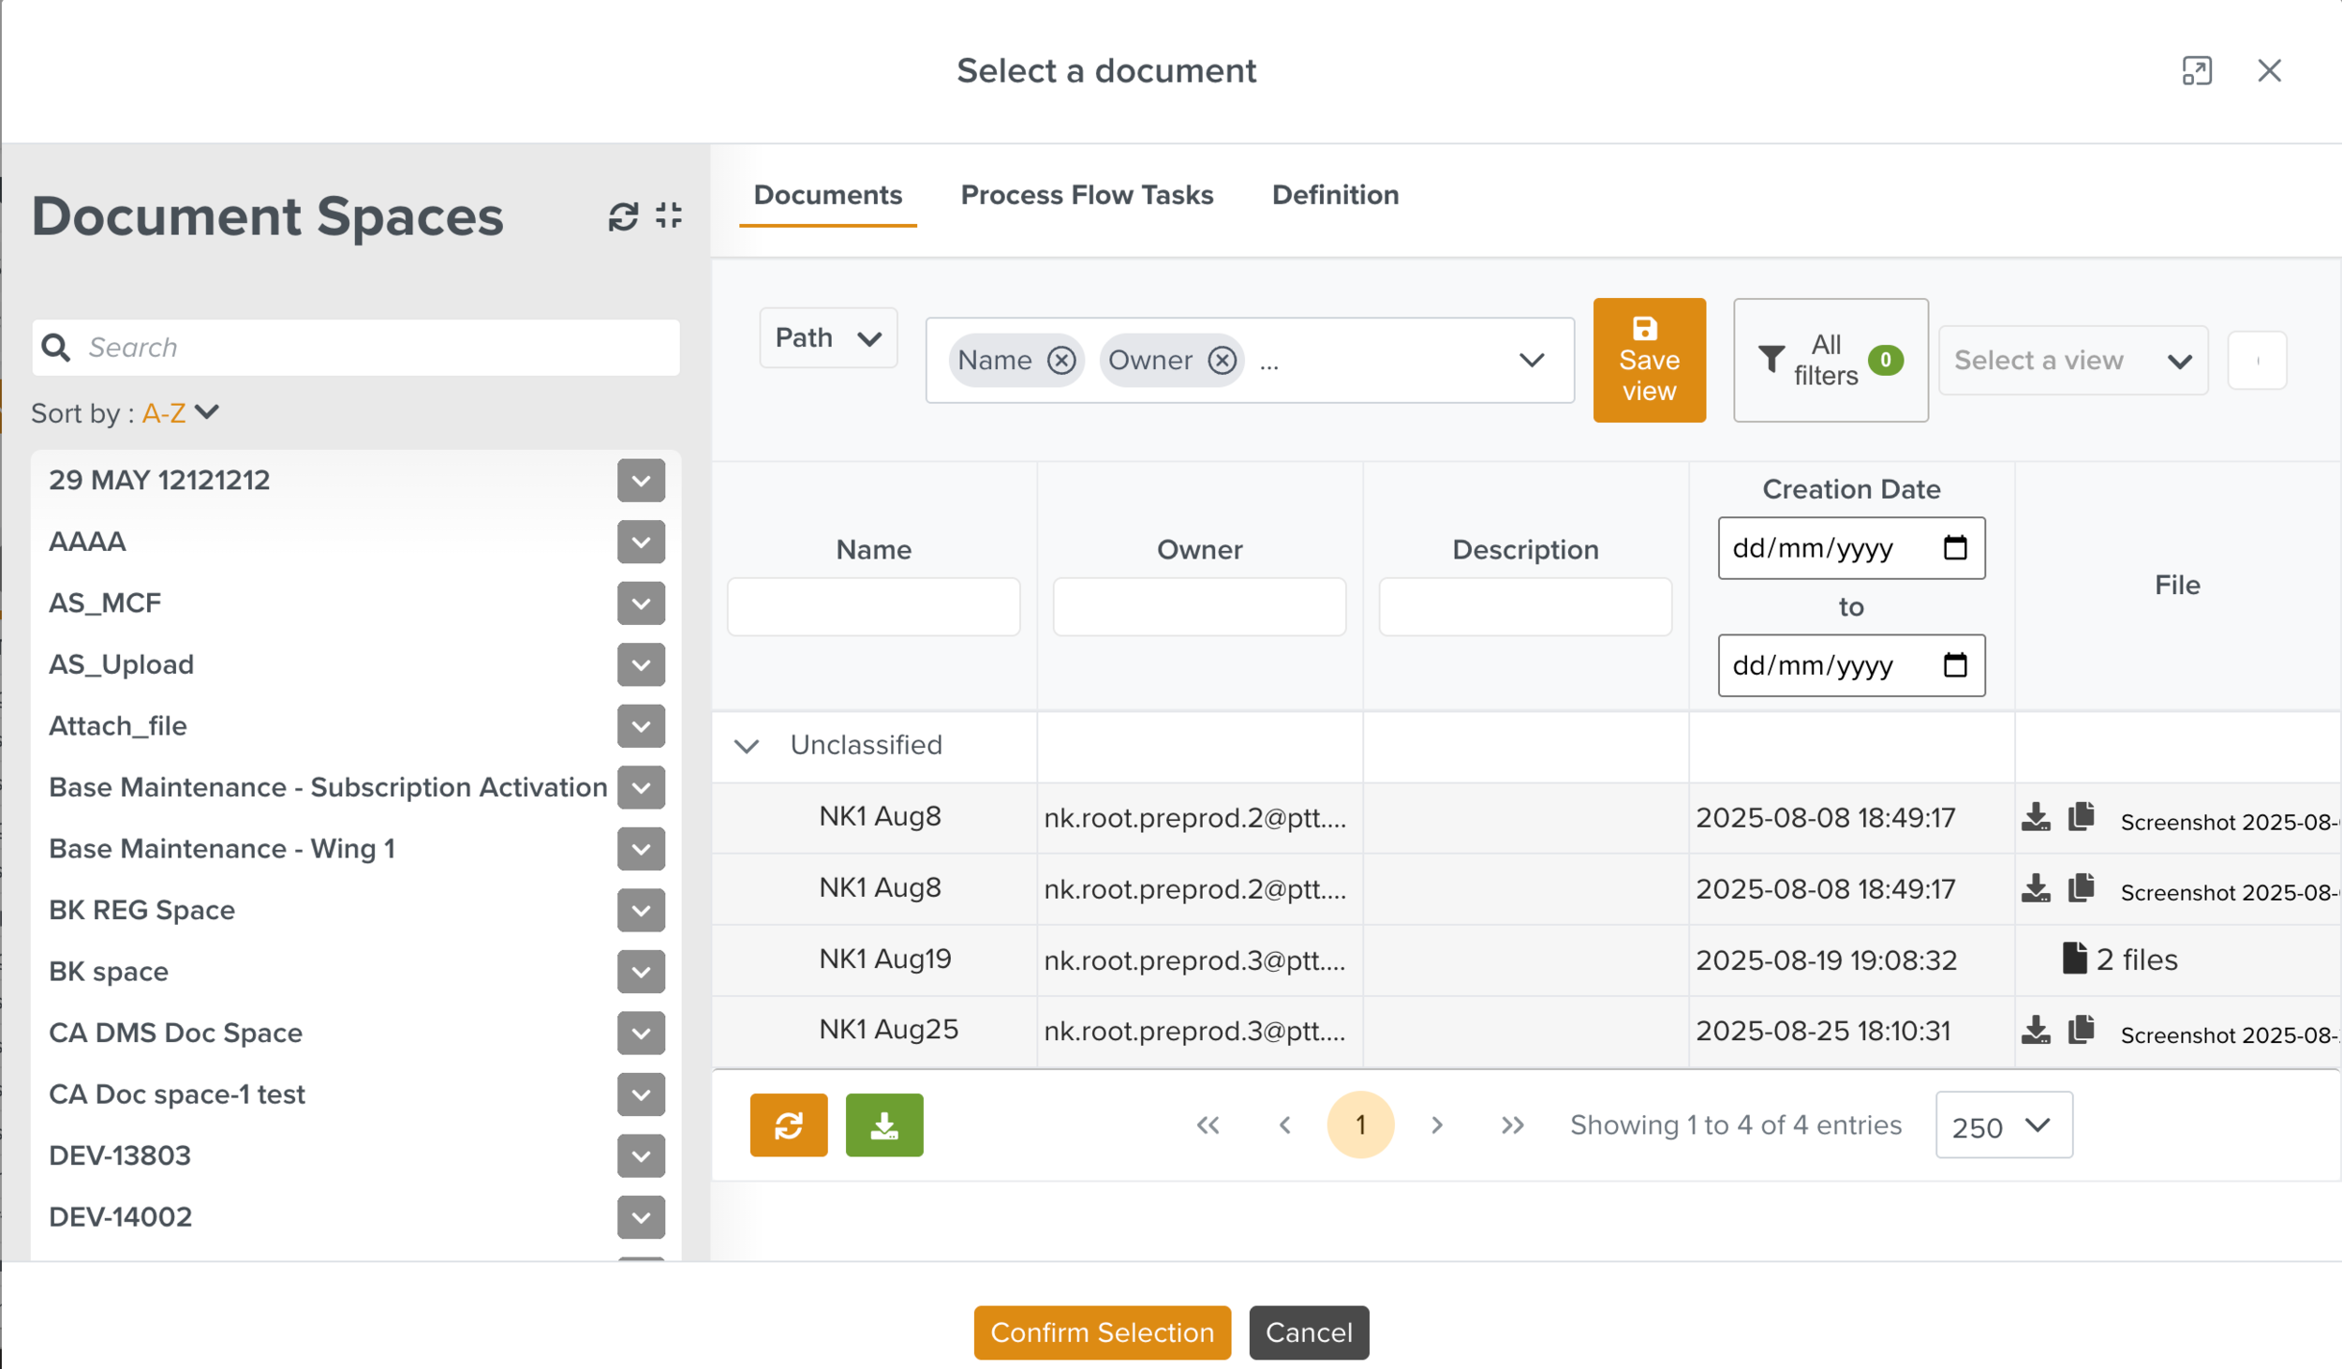Download the first NK1 Aug8 file
This screenshot has width=2342, height=1369.
[2035, 817]
